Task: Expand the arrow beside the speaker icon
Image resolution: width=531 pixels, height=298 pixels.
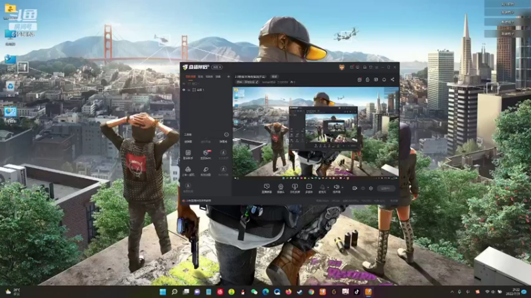Action: pos(342,187)
